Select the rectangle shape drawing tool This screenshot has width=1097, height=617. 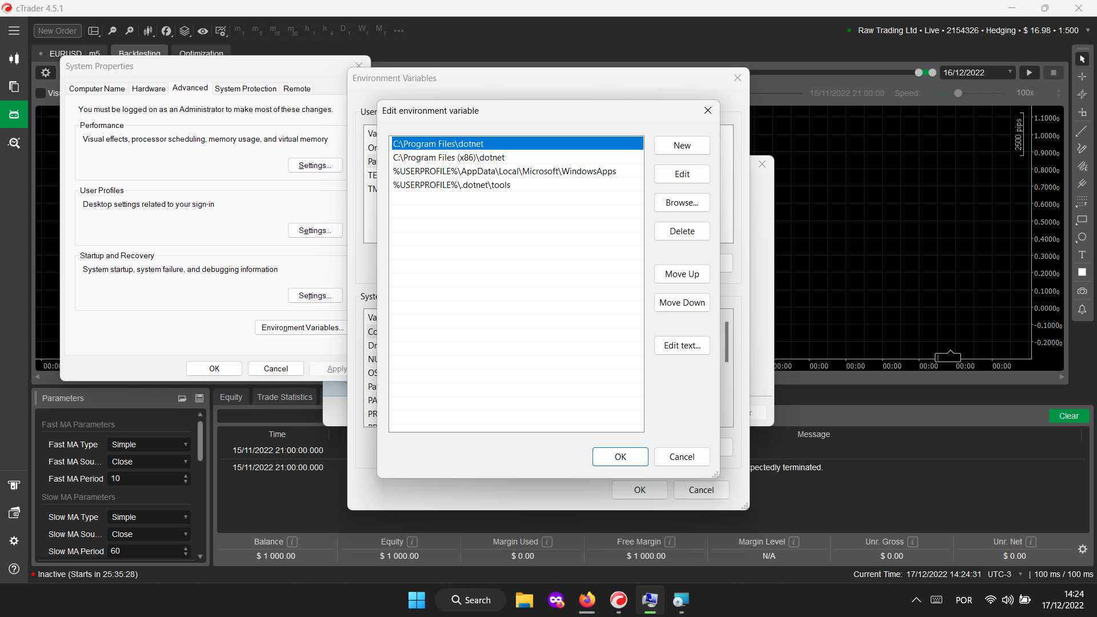1082,220
